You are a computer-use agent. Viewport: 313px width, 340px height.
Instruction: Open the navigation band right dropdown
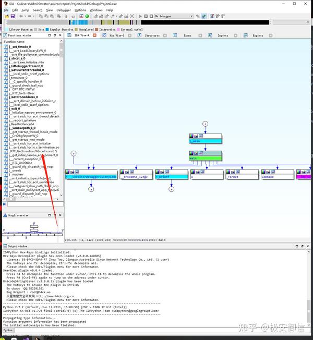(308, 22)
